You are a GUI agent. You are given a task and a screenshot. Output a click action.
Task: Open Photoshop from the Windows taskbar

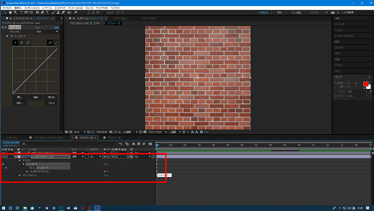tap(61, 207)
